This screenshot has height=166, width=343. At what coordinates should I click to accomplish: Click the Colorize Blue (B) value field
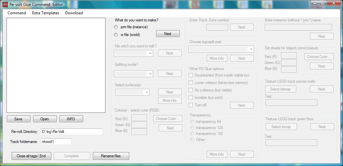139,132
